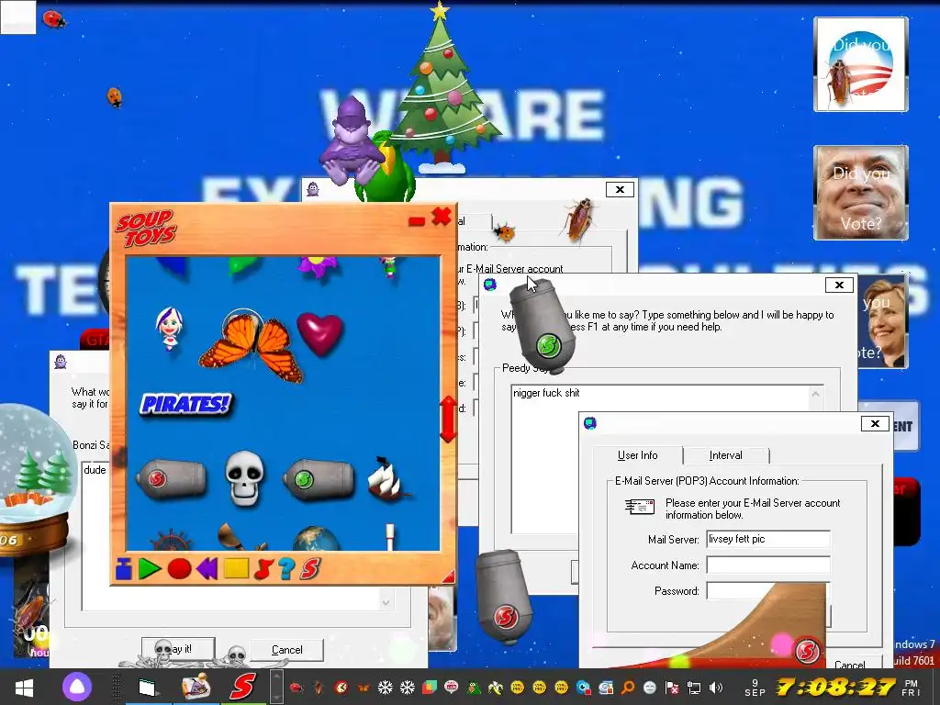940x705 pixels.
Task: Choose the white skull toy
Action: (244, 477)
